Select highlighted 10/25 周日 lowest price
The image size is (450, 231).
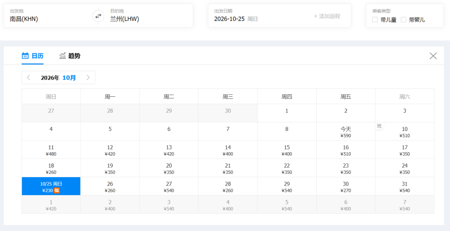[x=51, y=186]
